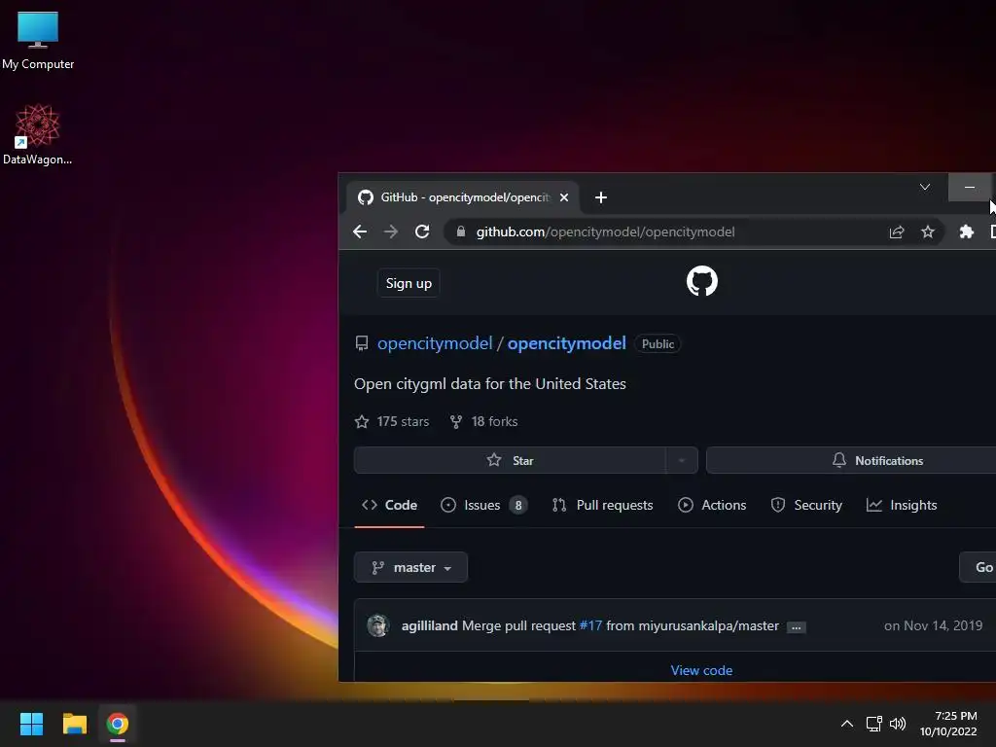This screenshot has width=996, height=747.
Task: Open the Actions tab
Action: click(712, 505)
